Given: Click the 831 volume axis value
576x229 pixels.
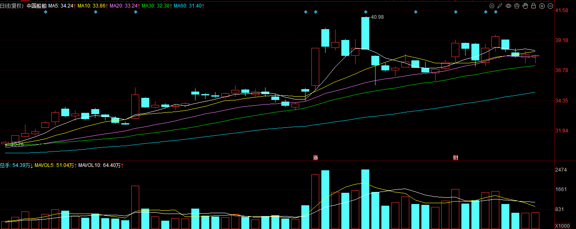Looking at the screenshot, I should point(560,209).
